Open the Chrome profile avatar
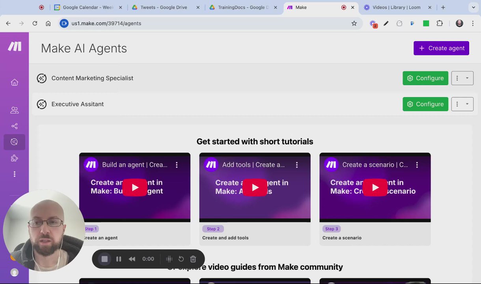 tap(459, 23)
